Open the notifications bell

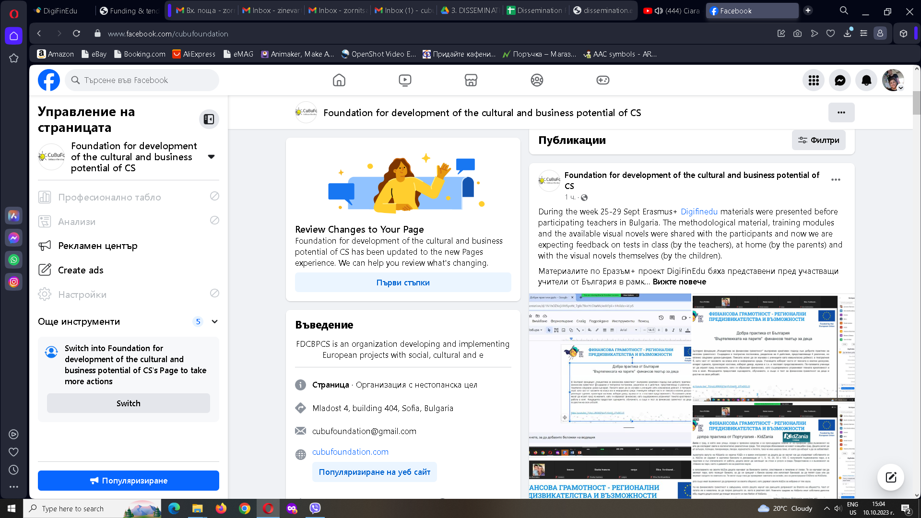click(x=866, y=80)
